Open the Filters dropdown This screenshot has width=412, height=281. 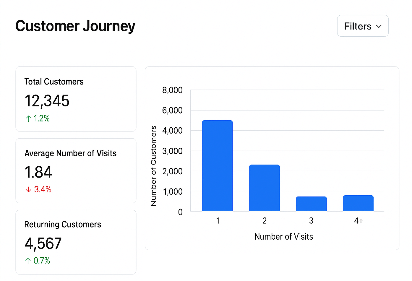363,26
